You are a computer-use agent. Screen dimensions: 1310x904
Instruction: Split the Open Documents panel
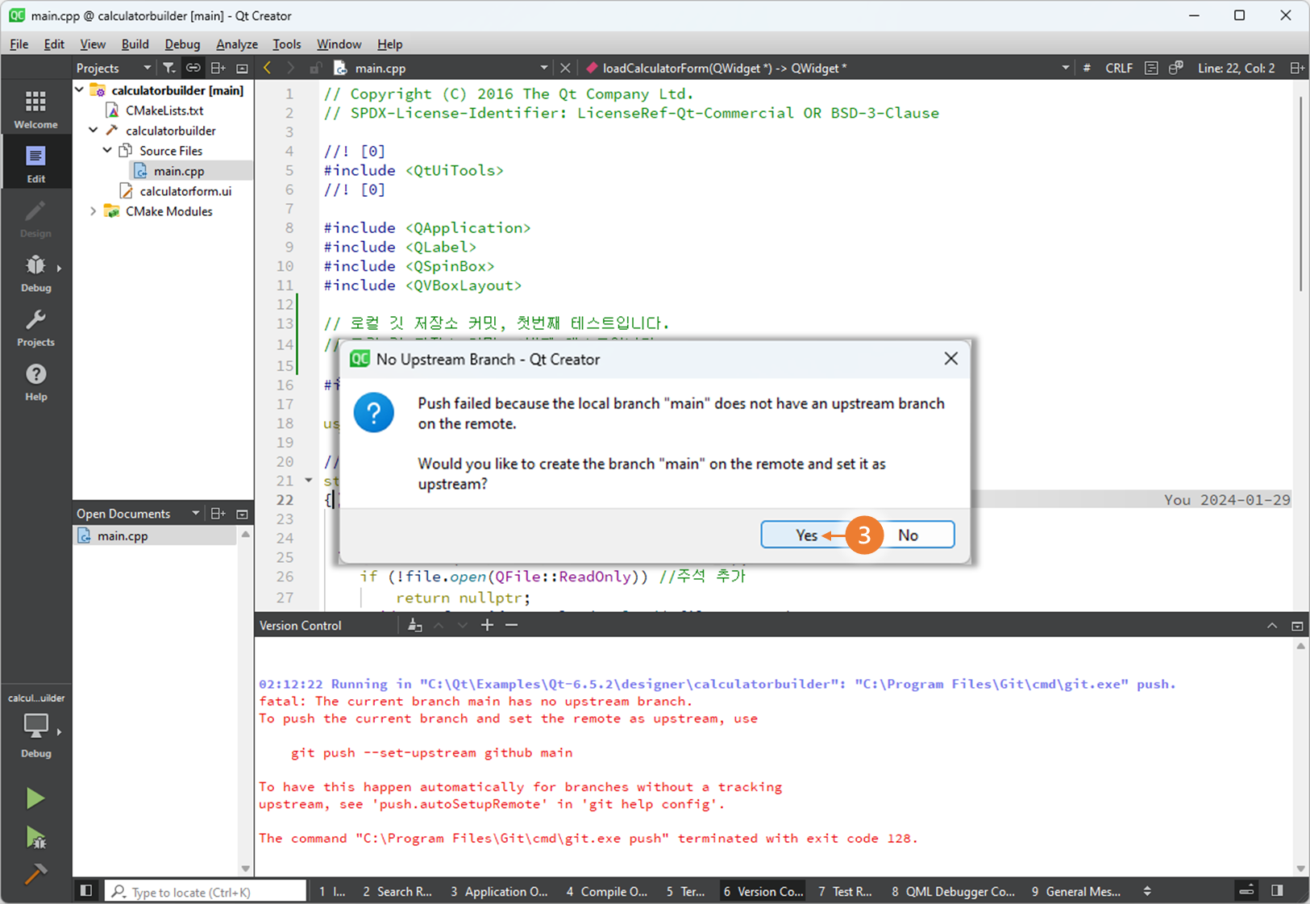[x=218, y=514]
